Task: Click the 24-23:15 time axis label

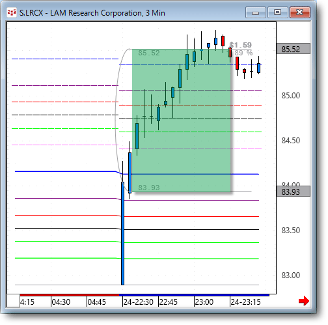Action: click(x=245, y=302)
